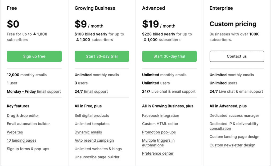The height and width of the screenshot is (166, 271).
Task: Click the Custom HTML editor link
Action: tap(160, 124)
